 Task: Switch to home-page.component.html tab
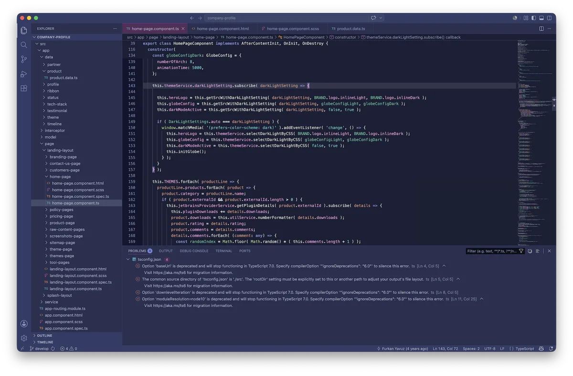click(223, 29)
